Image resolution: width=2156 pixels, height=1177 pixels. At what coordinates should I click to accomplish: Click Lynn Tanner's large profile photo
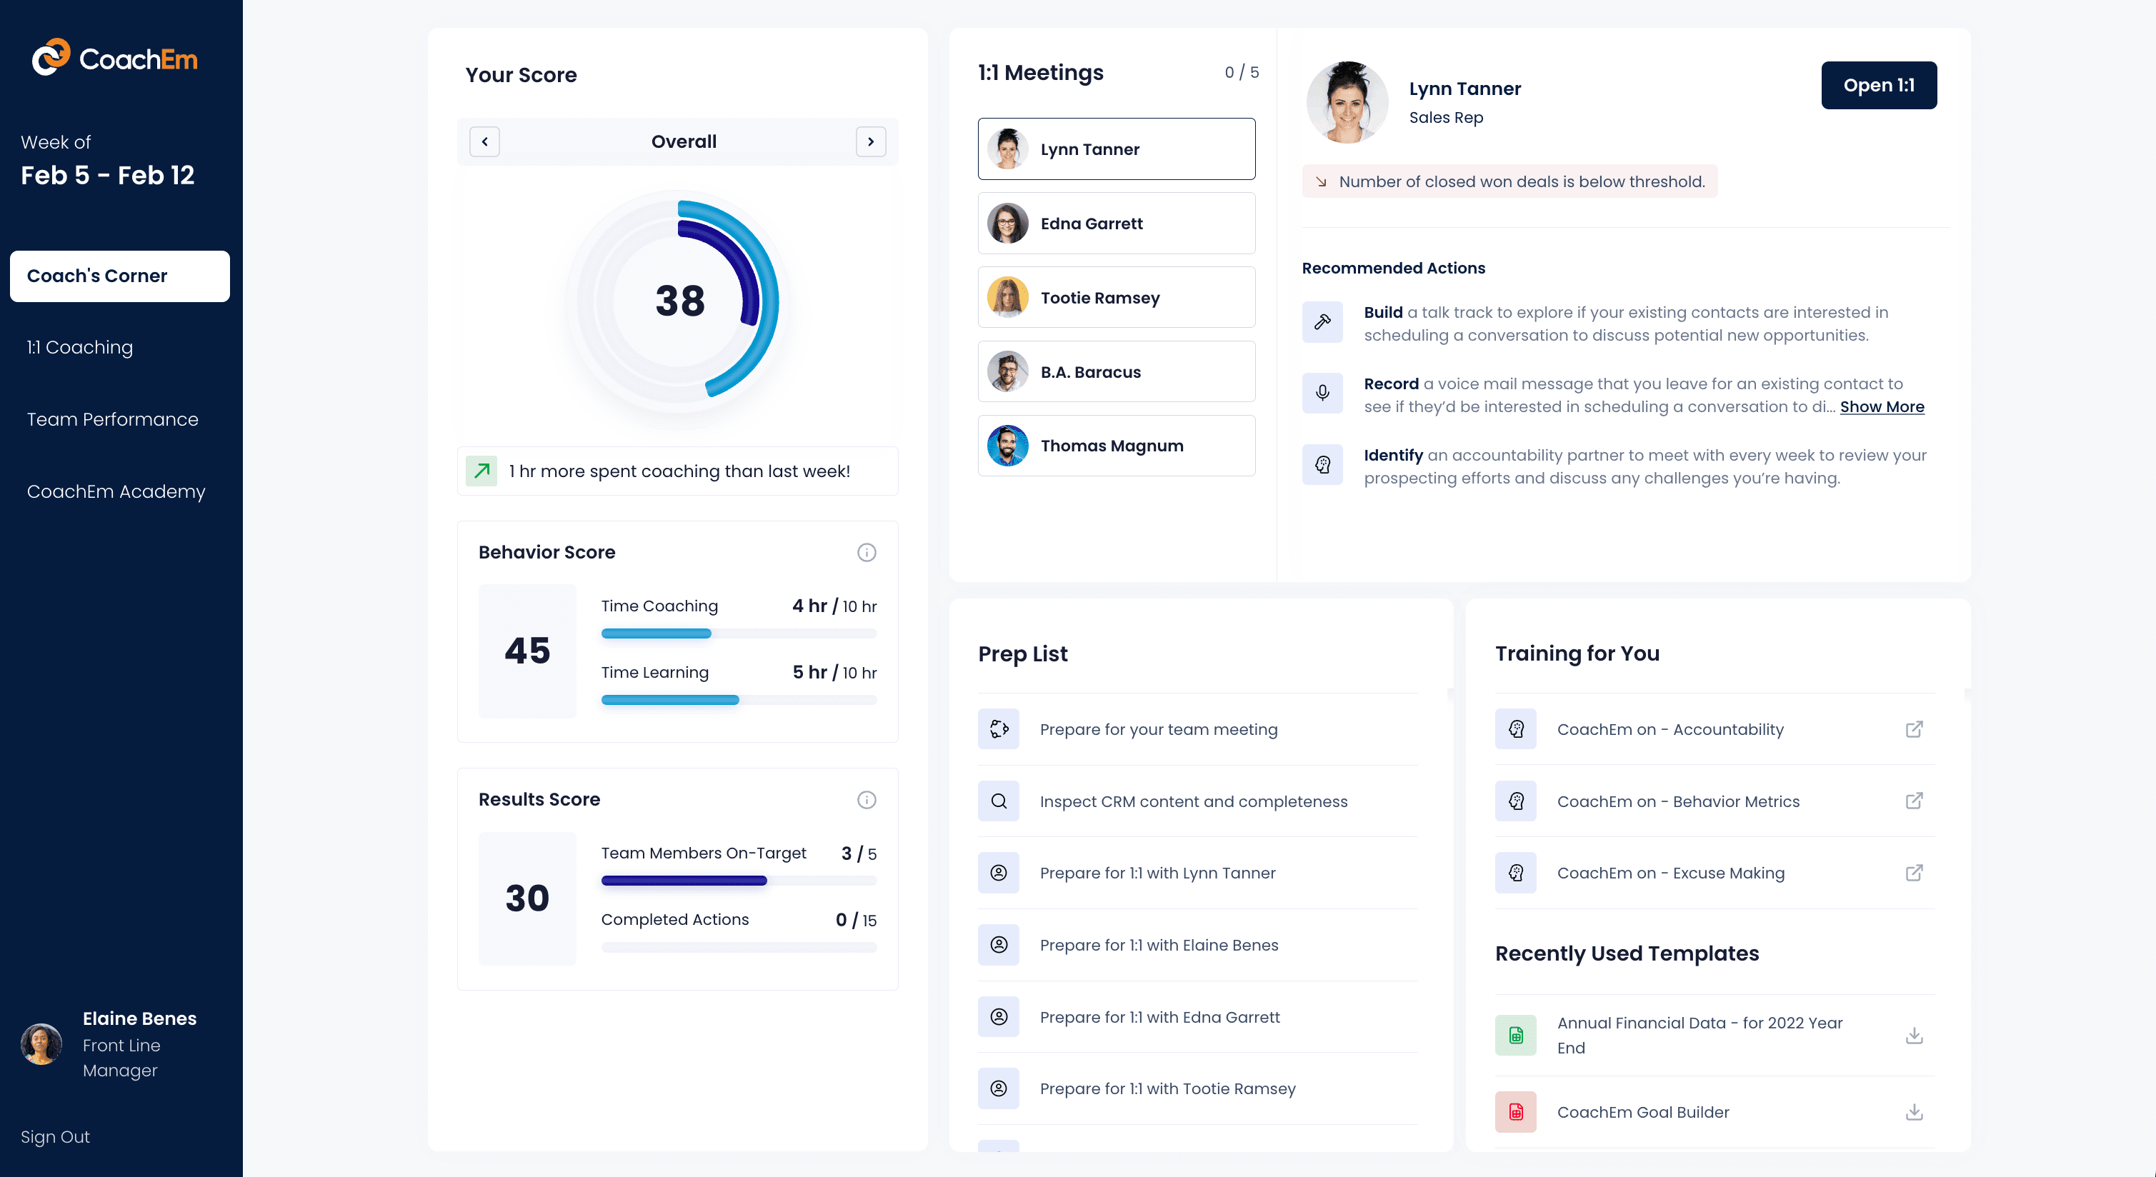1347,102
